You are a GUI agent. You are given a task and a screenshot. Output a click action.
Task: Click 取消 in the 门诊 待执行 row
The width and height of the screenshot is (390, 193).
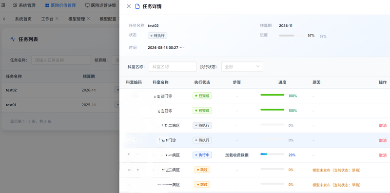383,140
